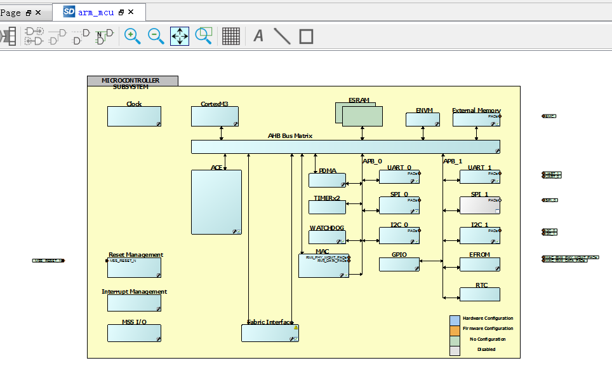
Task: Select the Line drawing tool
Action: (282, 36)
